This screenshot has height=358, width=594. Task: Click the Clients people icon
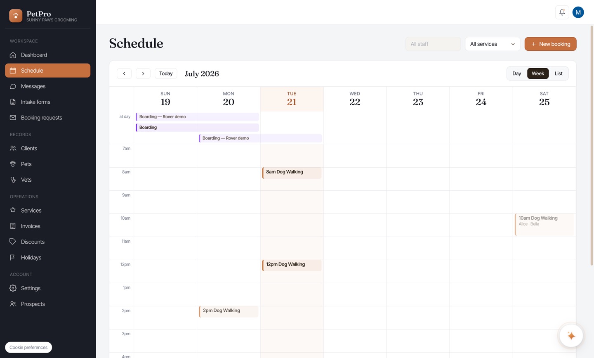(x=13, y=148)
